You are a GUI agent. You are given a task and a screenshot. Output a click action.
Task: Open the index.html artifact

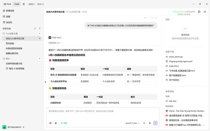pos(174,66)
